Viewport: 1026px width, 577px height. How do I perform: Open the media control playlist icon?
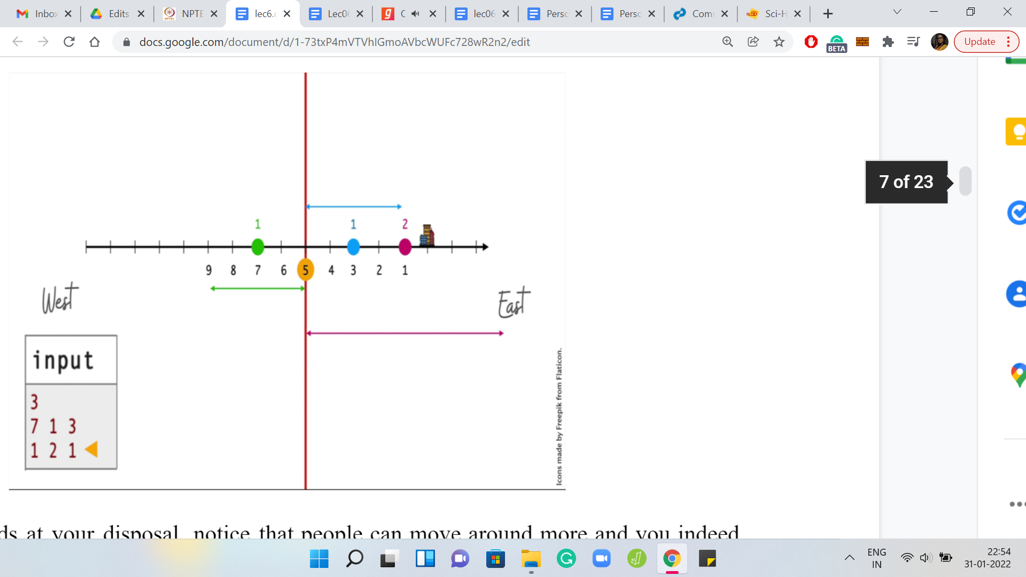coord(913,42)
